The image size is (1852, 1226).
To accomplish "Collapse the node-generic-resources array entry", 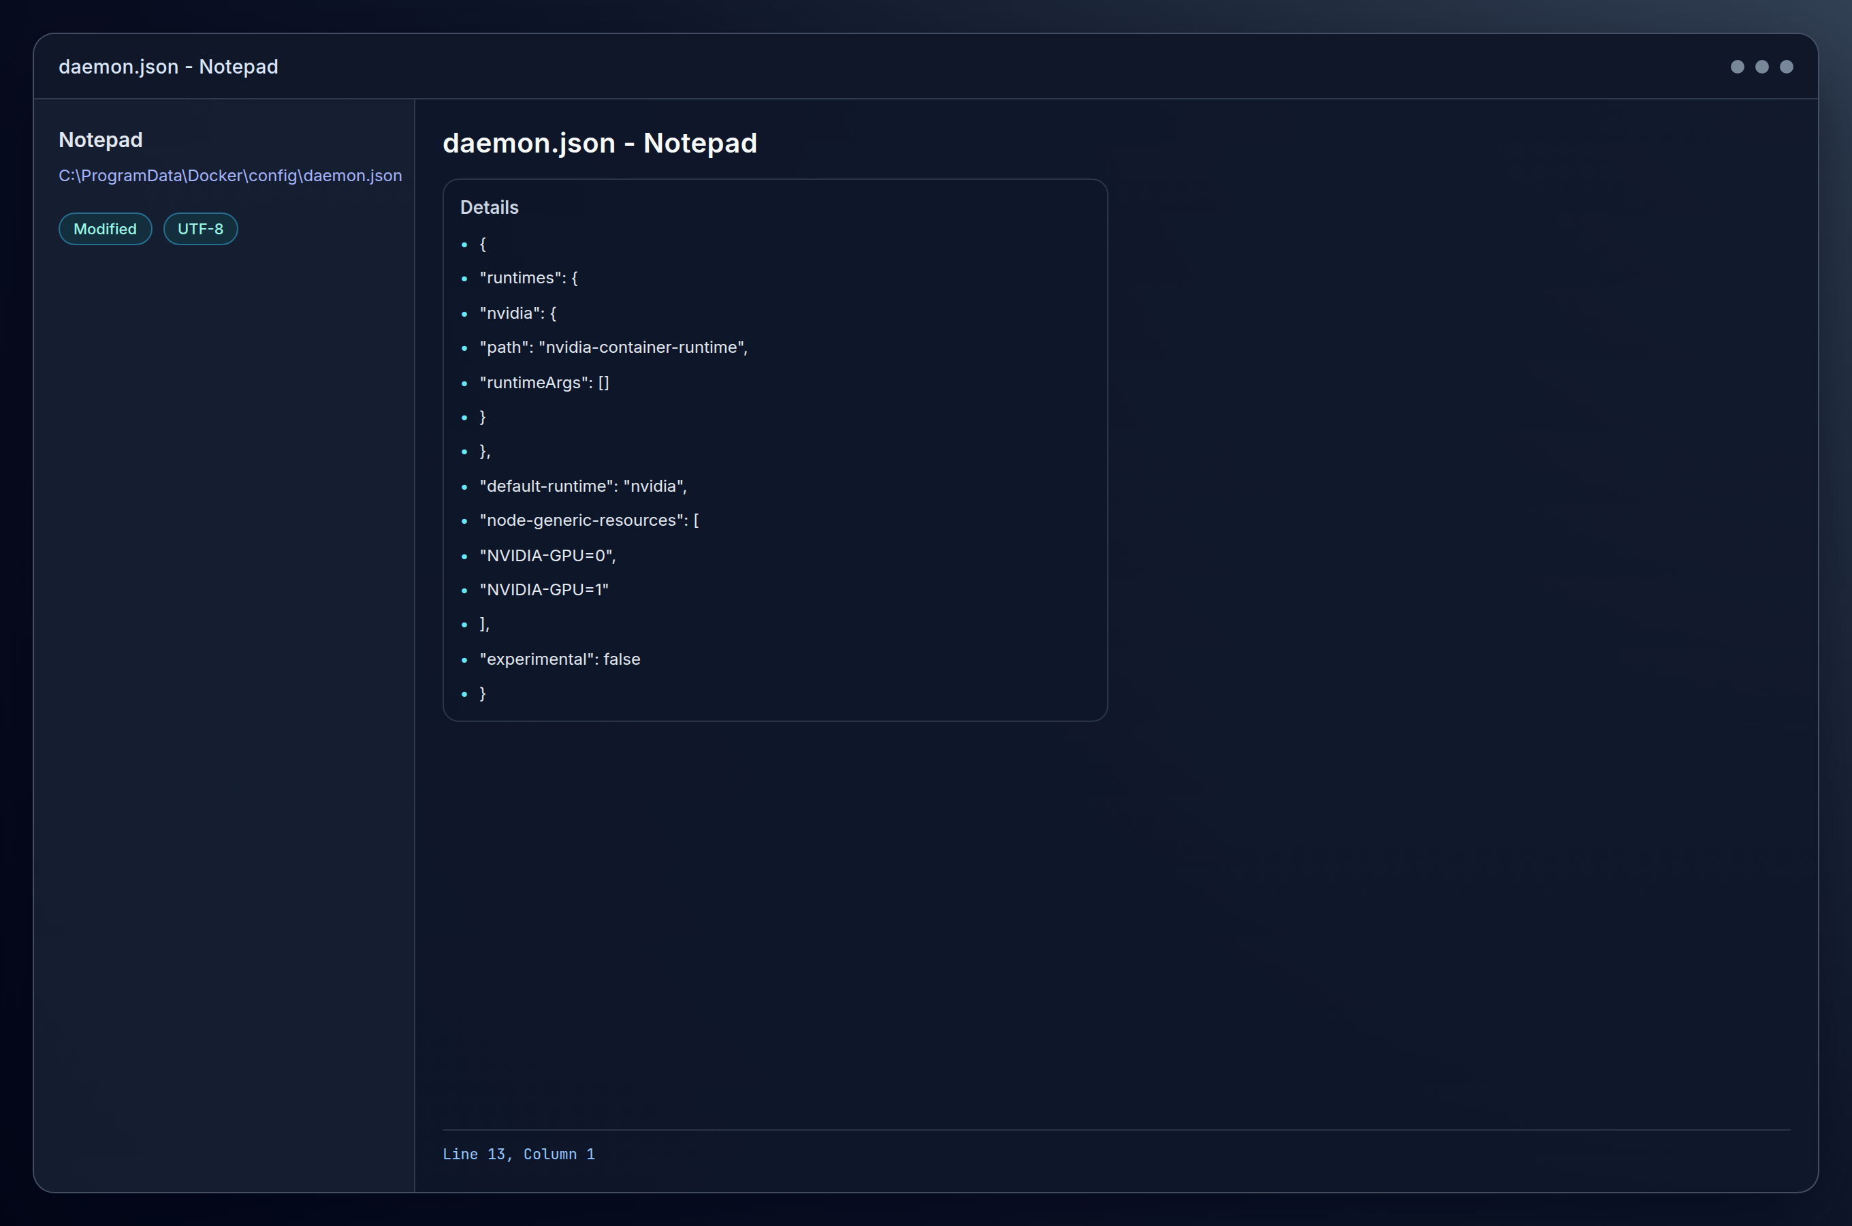I will 588,520.
